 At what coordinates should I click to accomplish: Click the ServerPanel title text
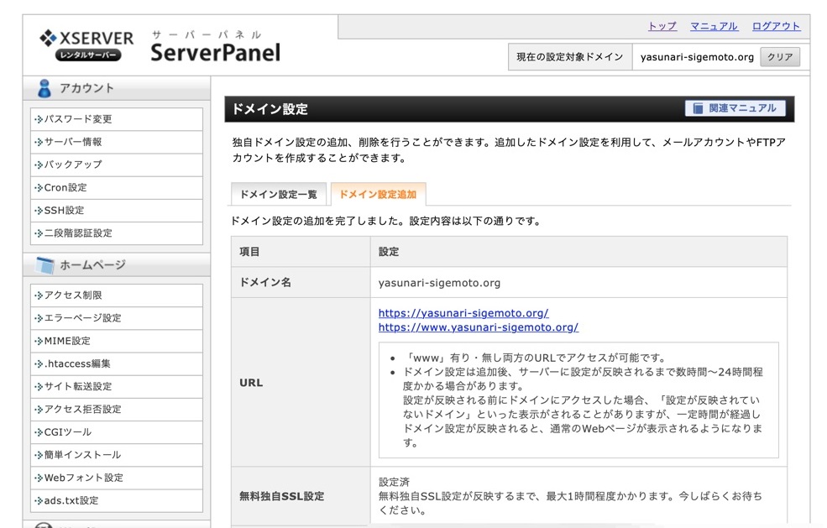[215, 52]
